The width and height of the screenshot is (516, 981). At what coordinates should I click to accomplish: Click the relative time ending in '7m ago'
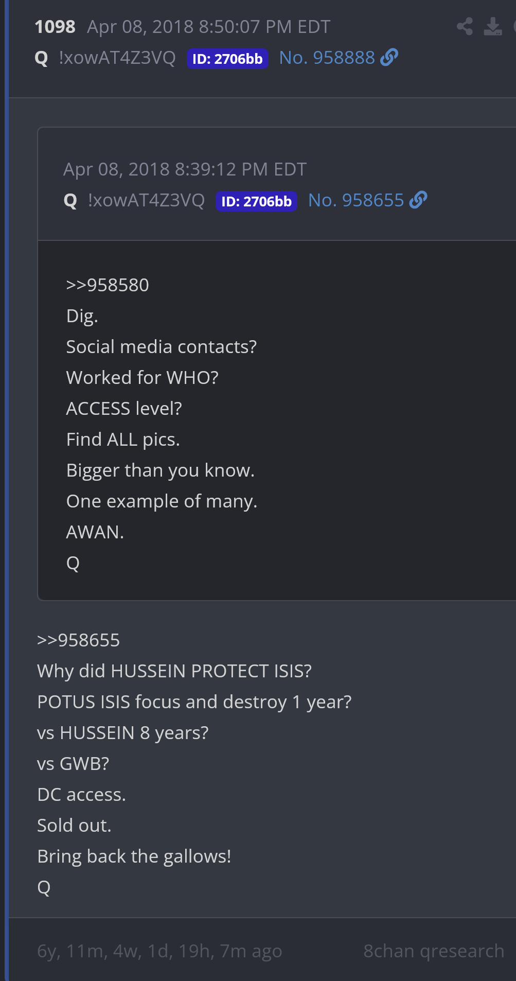(159, 951)
